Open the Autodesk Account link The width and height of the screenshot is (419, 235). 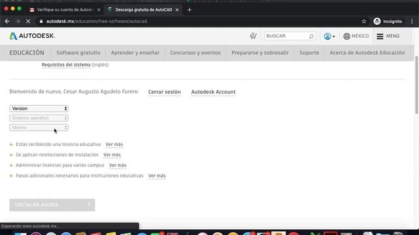(x=213, y=92)
